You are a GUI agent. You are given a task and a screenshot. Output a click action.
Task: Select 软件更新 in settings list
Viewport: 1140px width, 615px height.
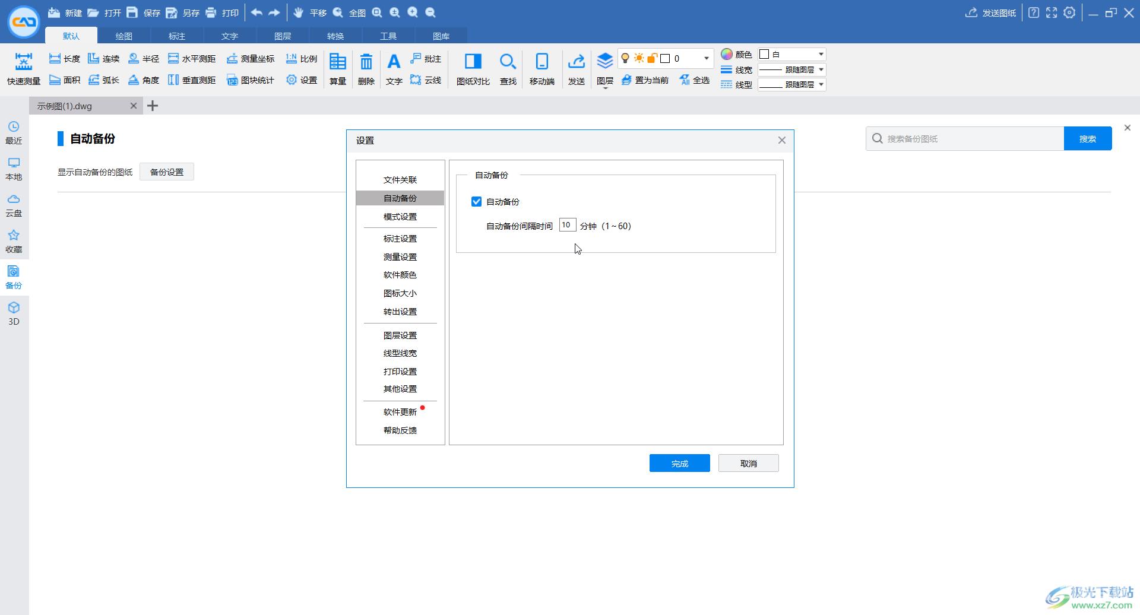pos(400,412)
